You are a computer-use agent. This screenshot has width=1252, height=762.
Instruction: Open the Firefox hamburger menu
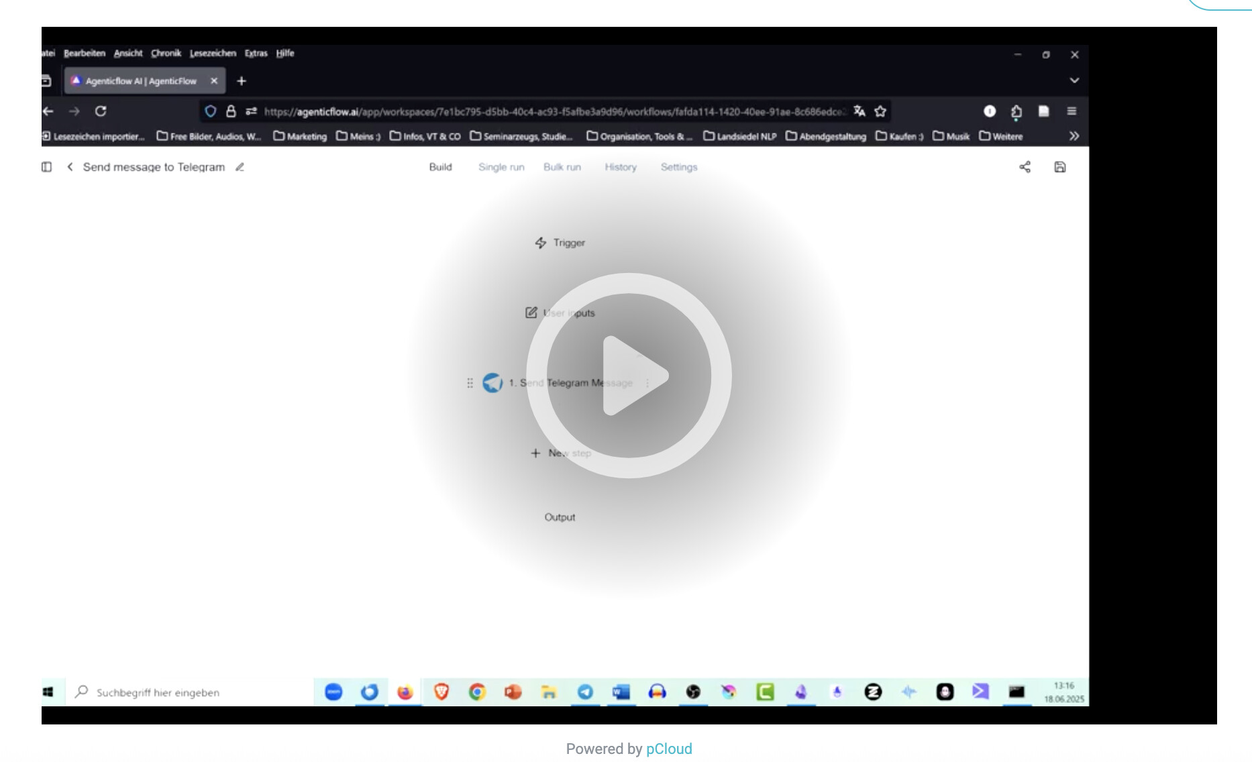click(1072, 111)
